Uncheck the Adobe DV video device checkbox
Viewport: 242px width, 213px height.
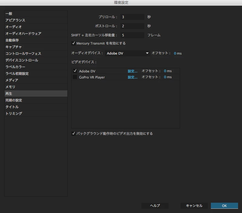(75, 71)
